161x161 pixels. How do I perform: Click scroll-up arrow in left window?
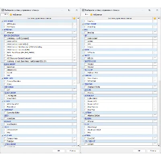click(78, 18)
